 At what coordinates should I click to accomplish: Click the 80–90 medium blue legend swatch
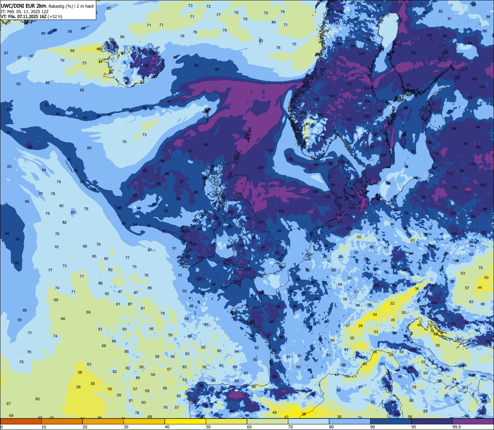350,422
